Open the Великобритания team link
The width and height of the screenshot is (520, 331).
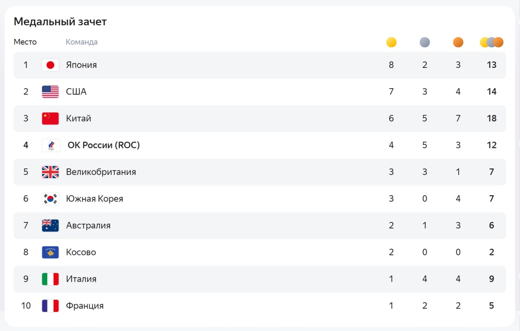click(101, 172)
